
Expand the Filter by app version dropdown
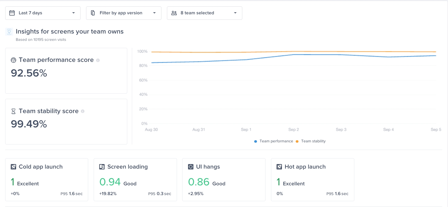[x=124, y=13]
